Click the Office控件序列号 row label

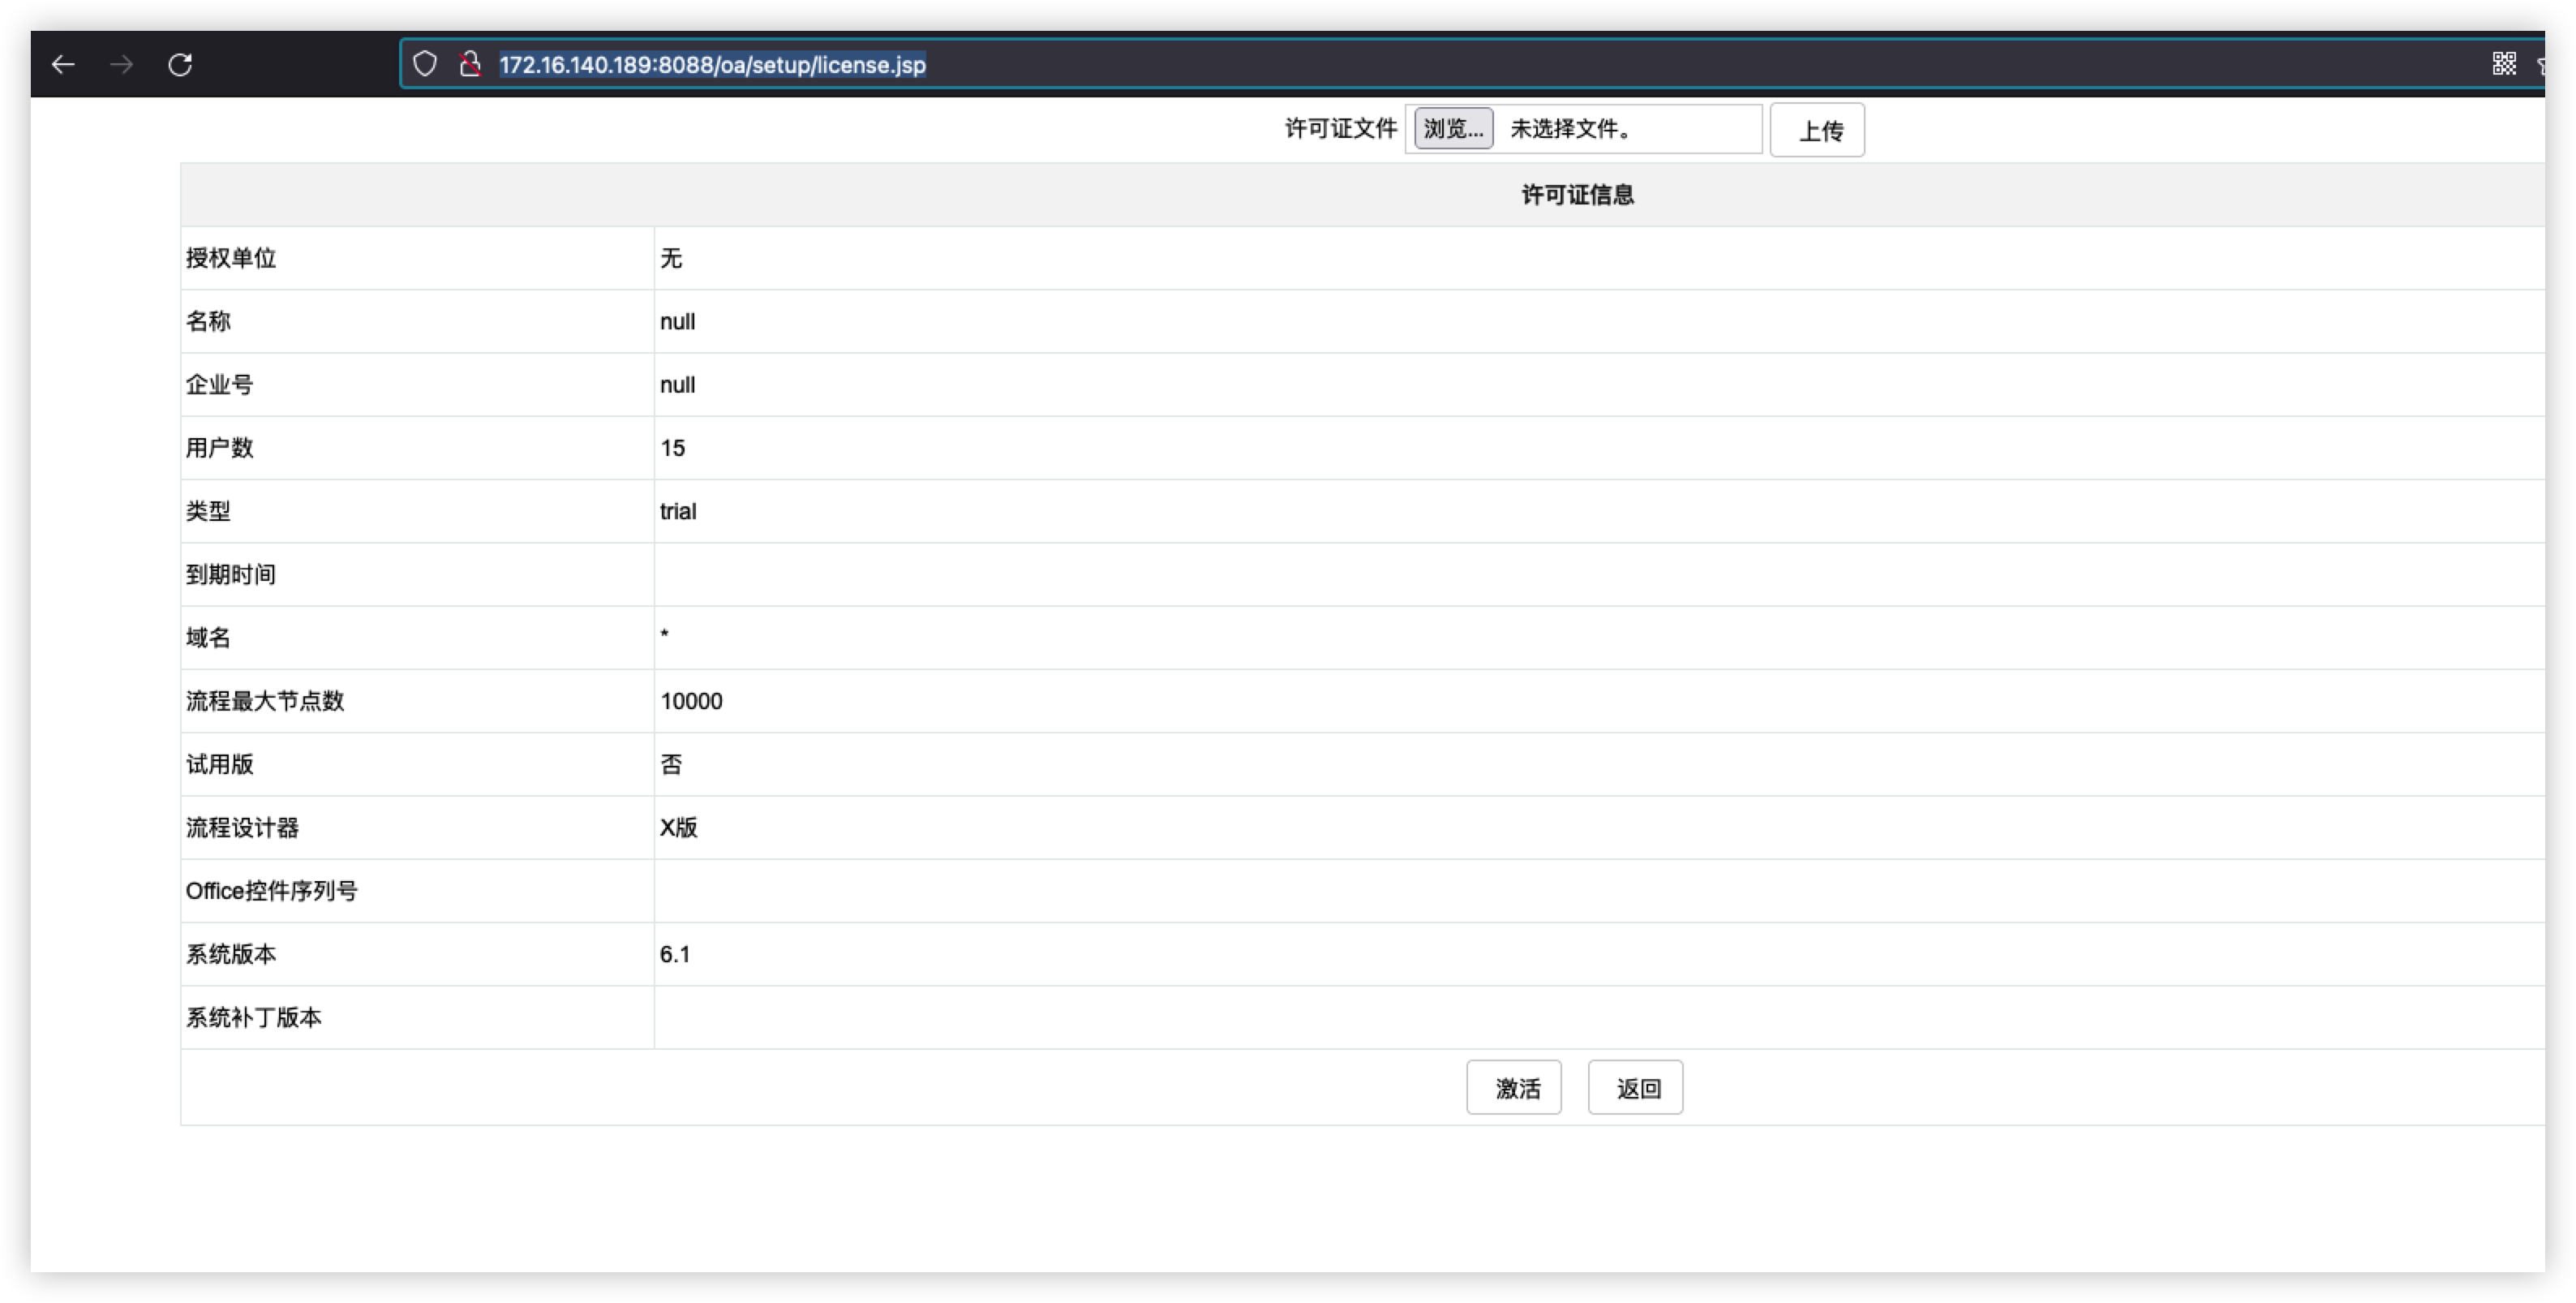271,891
